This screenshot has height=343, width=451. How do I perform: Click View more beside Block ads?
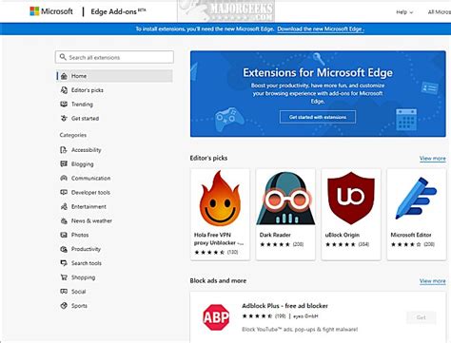tap(433, 281)
